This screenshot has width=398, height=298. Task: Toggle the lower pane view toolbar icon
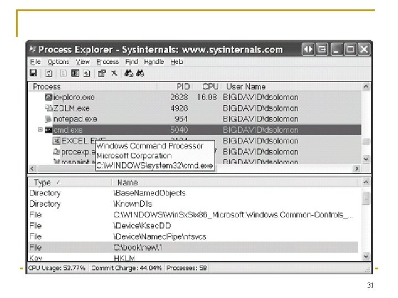tap(75, 73)
